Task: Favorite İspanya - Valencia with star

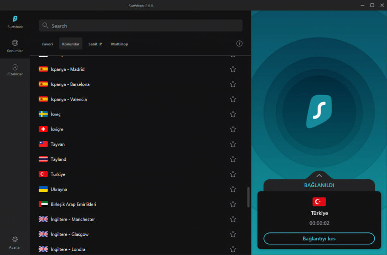Action: tap(233, 99)
